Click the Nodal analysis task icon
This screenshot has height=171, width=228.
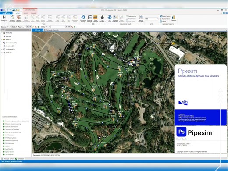(x=38, y=19)
